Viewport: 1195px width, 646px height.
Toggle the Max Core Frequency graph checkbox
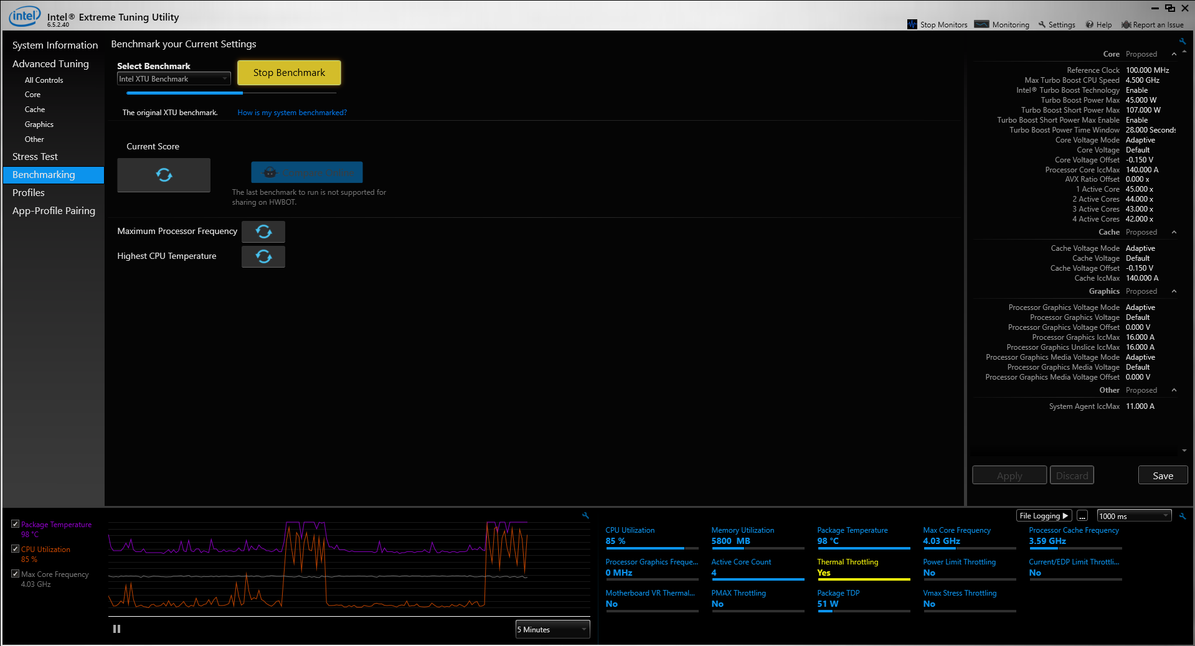16,574
